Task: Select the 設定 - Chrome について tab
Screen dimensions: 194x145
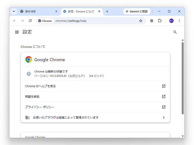Action: [82, 12]
